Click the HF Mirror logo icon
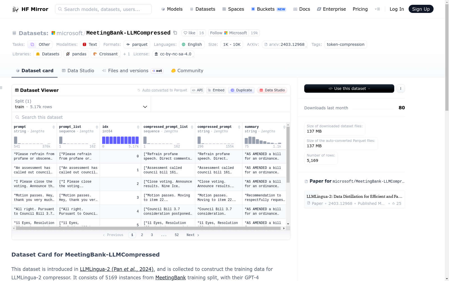 click(15, 9)
